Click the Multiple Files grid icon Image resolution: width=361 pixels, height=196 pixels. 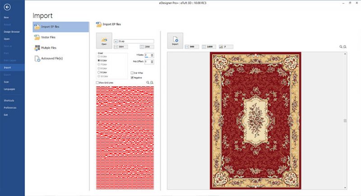pos(37,48)
